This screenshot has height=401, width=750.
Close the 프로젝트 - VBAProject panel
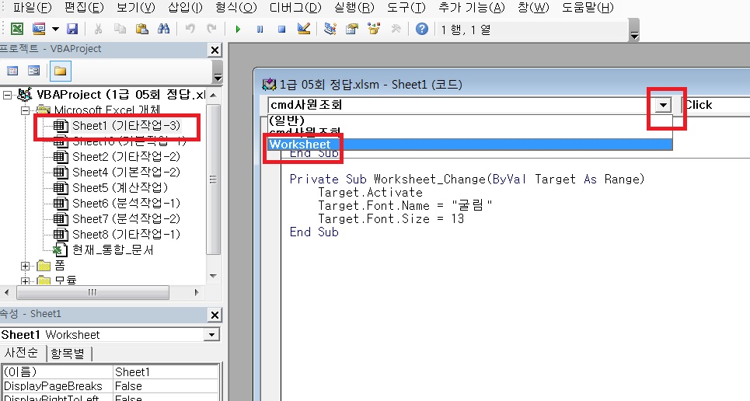(215, 50)
